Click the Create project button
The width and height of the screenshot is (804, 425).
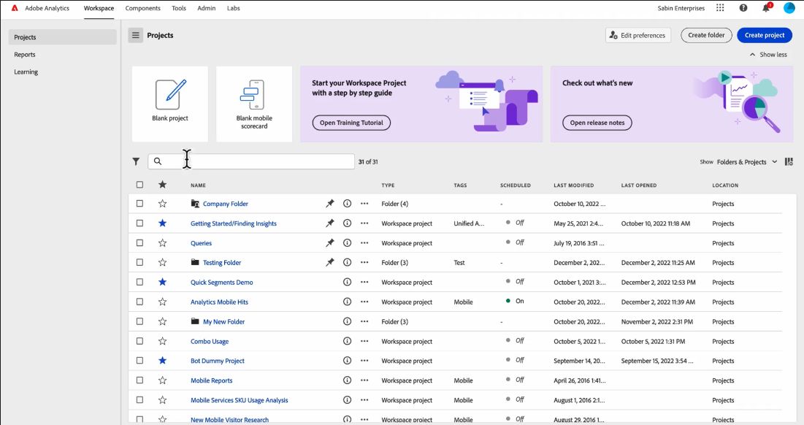pos(764,34)
